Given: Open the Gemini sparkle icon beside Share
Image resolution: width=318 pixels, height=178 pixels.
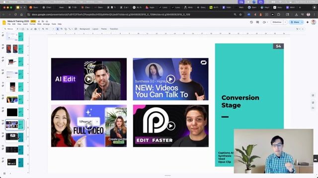Looking at the screenshot, I should coord(308,22).
